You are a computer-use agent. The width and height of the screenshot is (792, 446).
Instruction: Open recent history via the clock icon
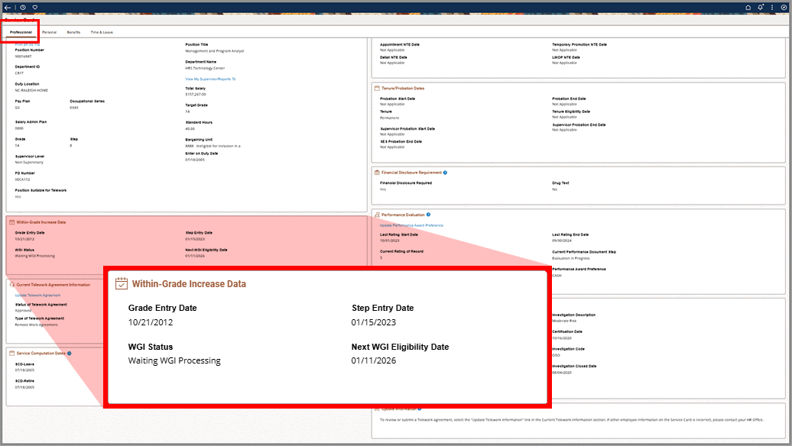23,7
